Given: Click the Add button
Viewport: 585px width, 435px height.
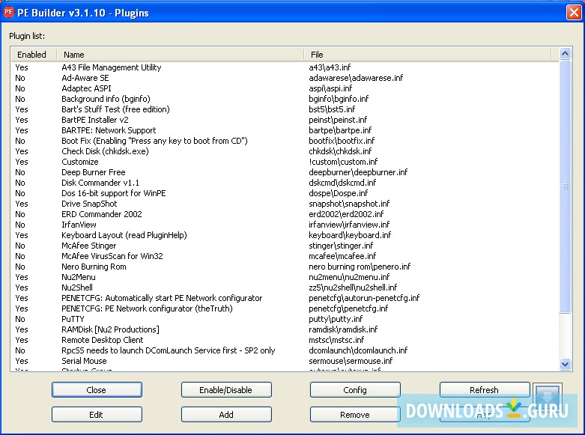Looking at the screenshot, I should tap(226, 415).
